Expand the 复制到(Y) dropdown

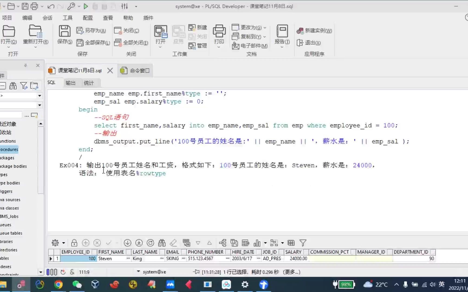(x=265, y=36)
